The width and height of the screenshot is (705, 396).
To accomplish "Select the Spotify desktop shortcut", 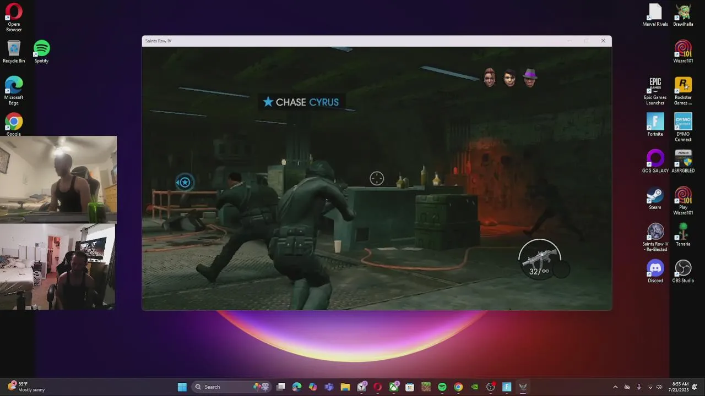I will click(42, 52).
